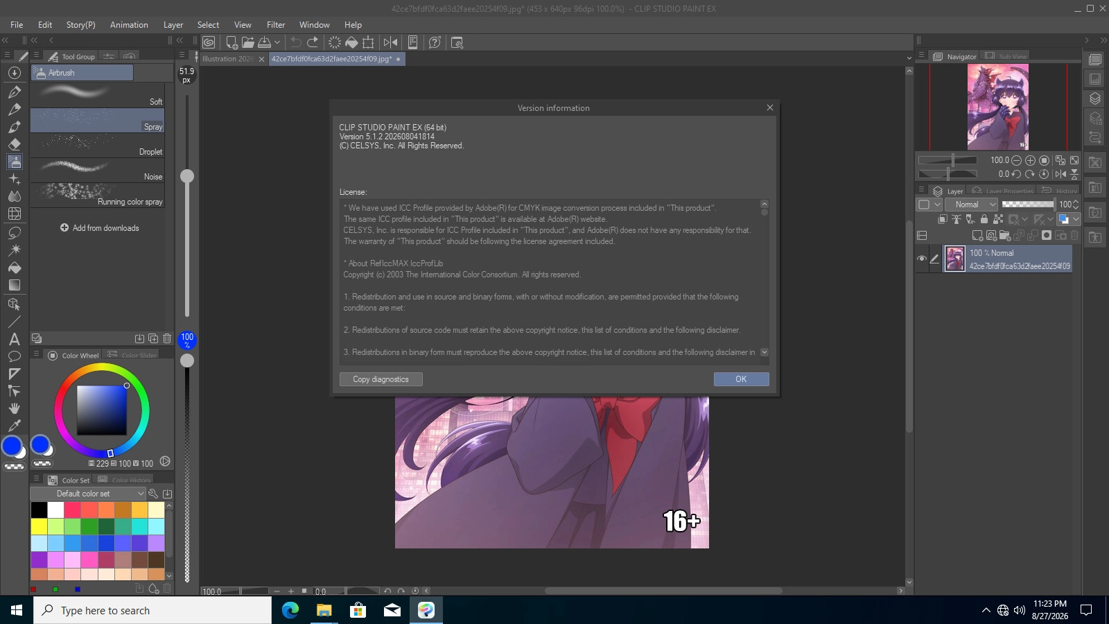Select the Balloon tool
Viewport: 1109px width, 624px height.
click(14, 356)
